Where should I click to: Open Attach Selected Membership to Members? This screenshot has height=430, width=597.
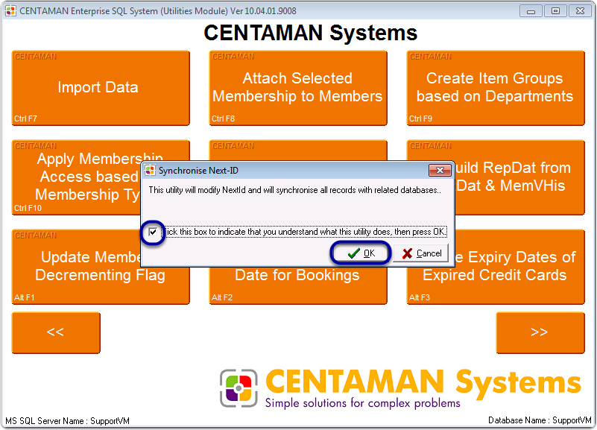pos(297,88)
